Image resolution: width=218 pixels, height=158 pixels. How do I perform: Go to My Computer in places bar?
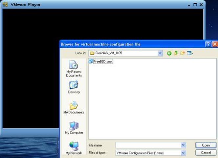click(x=74, y=128)
